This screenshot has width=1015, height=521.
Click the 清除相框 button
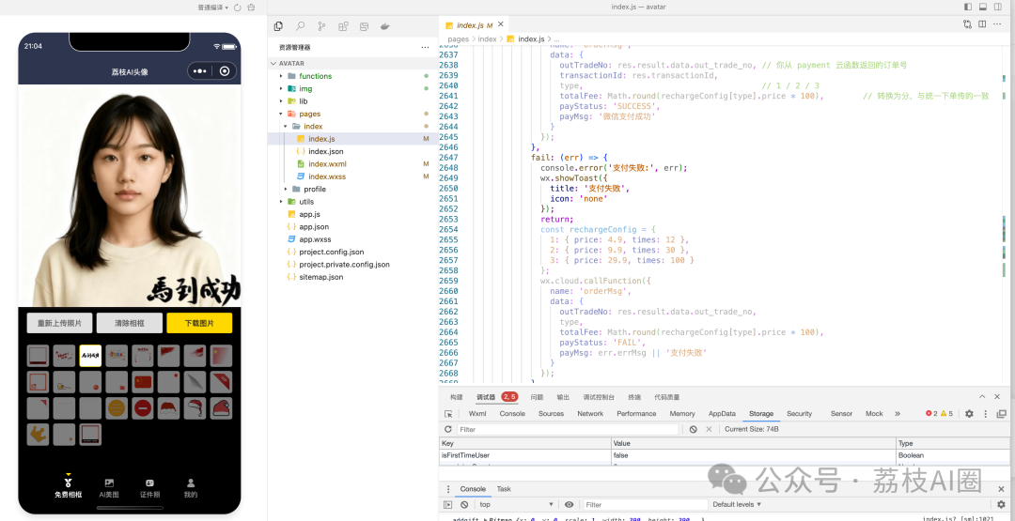pos(130,323)
